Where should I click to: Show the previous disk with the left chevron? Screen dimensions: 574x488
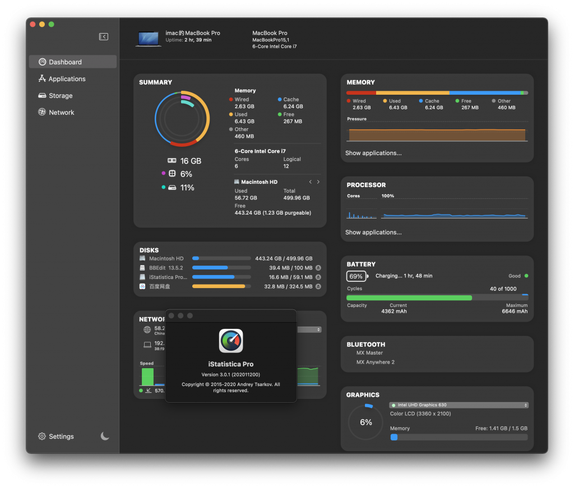point(310,182)
